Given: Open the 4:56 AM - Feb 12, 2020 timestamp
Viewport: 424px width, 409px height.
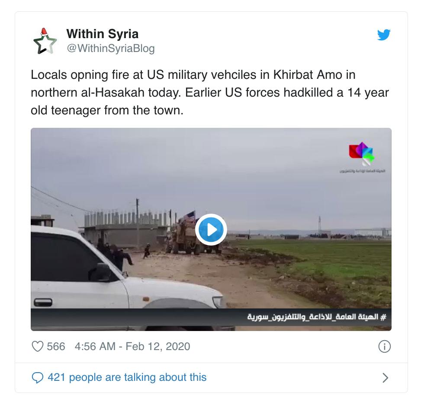Looking at the screenshot, I should click(132, 347).
